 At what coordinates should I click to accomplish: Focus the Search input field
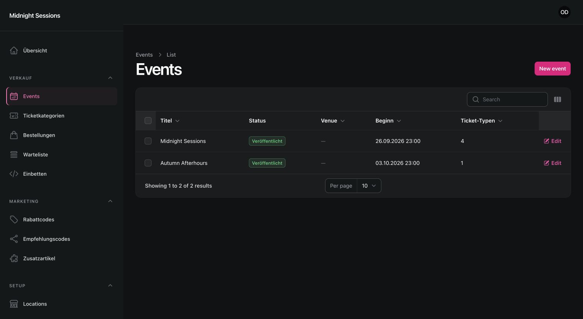507,99
